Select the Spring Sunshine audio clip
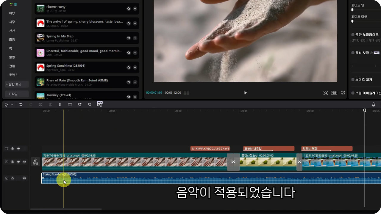 [x=211, y=178]
